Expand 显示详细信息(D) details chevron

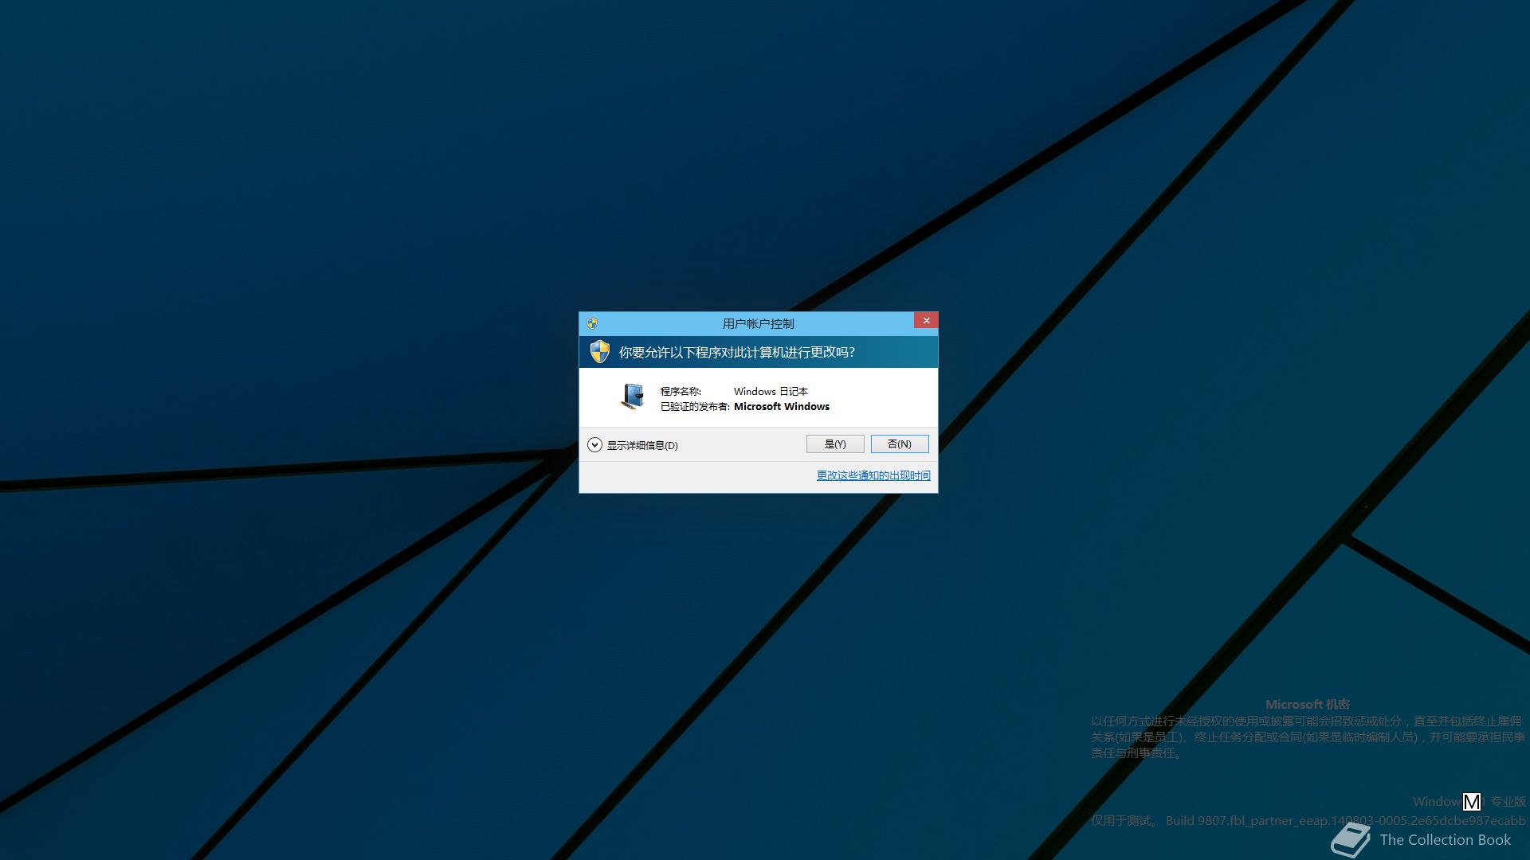(x=594, y=445)
